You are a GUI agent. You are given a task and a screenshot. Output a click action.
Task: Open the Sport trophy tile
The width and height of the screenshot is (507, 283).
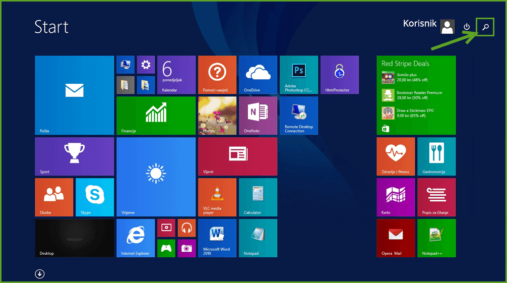click(75, 156)
